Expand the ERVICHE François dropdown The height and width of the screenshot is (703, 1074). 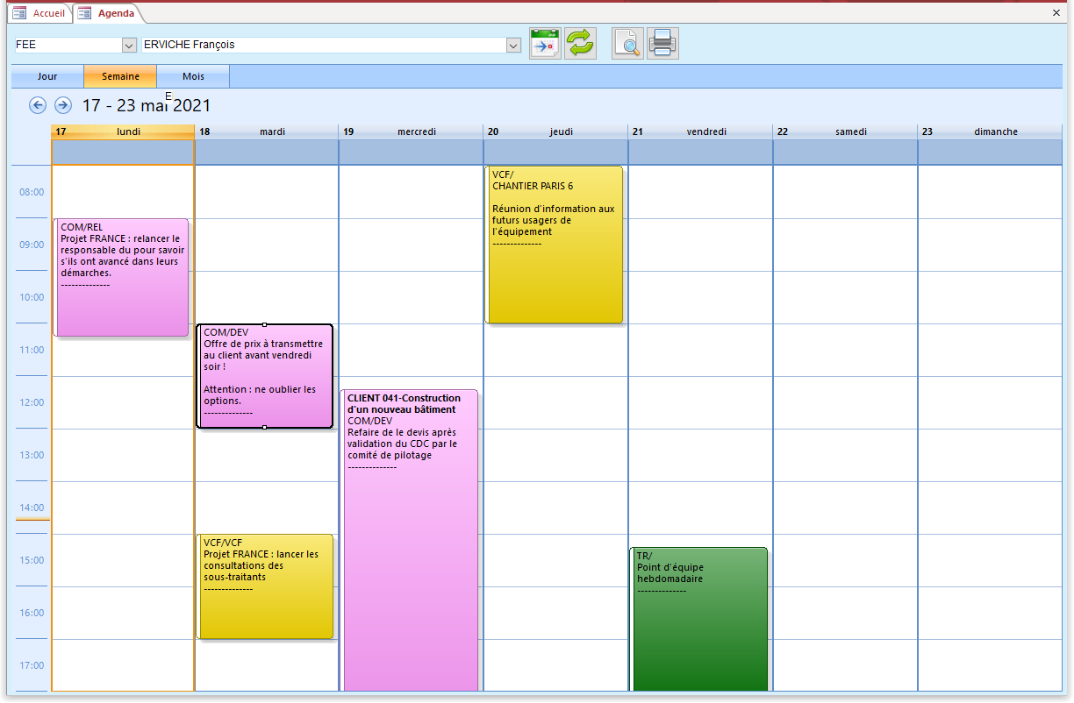[514, 45]
